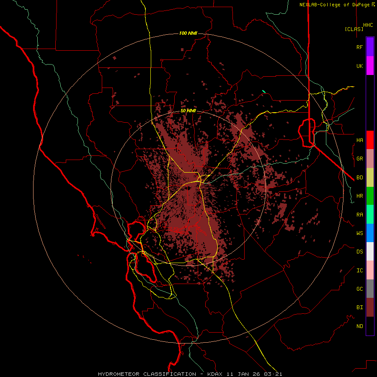Click the DS white legend swatch
The image size is (377, 377).
pos(370,251)
